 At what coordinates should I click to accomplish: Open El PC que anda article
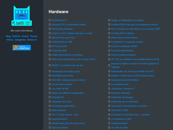[x=59, y=46]
